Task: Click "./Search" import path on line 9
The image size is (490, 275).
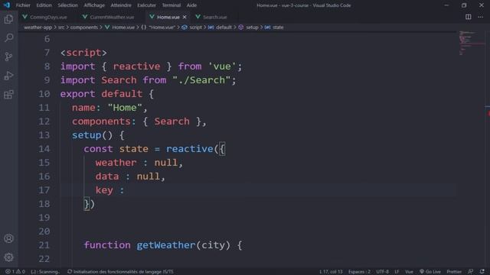Action: [201, 80]
